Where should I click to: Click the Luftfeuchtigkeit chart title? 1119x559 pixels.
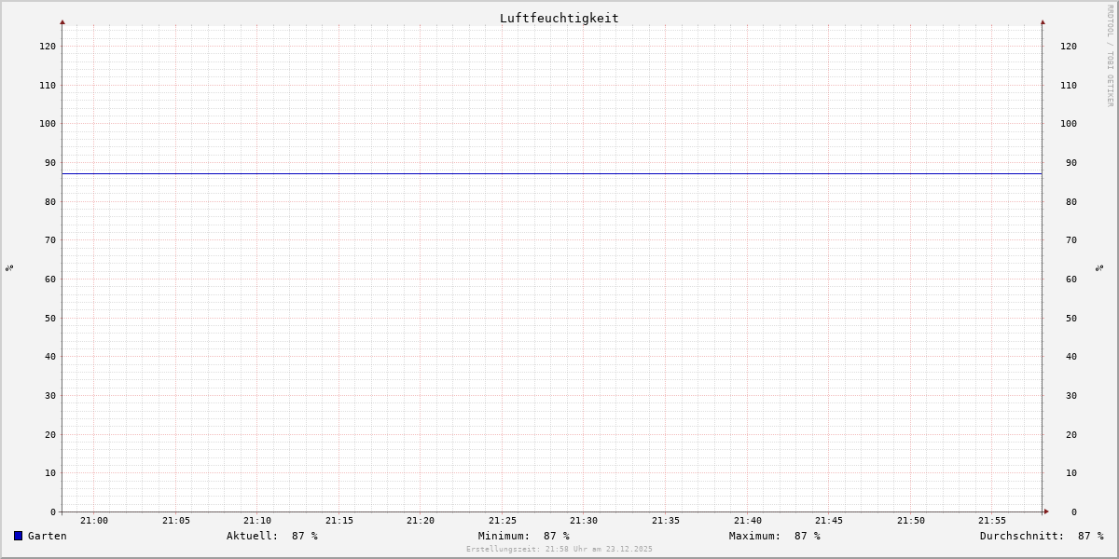click(x=559, y=18)
